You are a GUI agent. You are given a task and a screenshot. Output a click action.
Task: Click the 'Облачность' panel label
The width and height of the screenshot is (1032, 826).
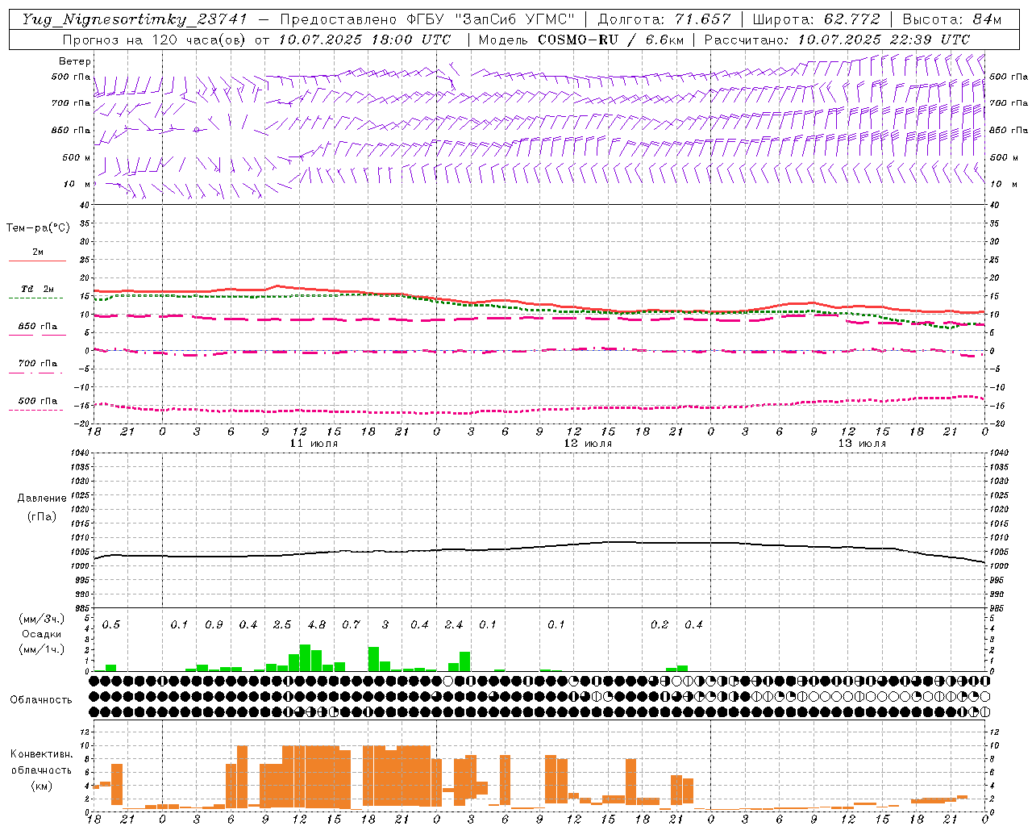41,700
